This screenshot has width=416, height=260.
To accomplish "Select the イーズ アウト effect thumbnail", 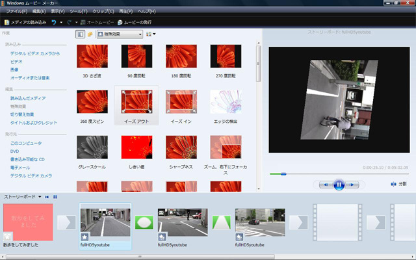I will tap(137, 101).
